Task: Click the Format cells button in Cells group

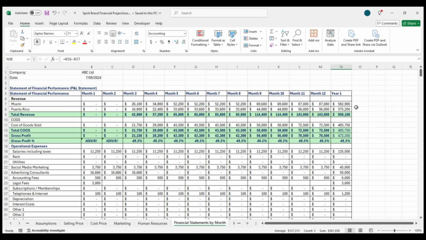Action: [x=253, y=45]
